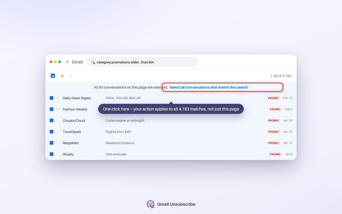This screenshot has width=342, height=214.
Task: Click the PROMO label on MegaMart
Action: [274, 143]
